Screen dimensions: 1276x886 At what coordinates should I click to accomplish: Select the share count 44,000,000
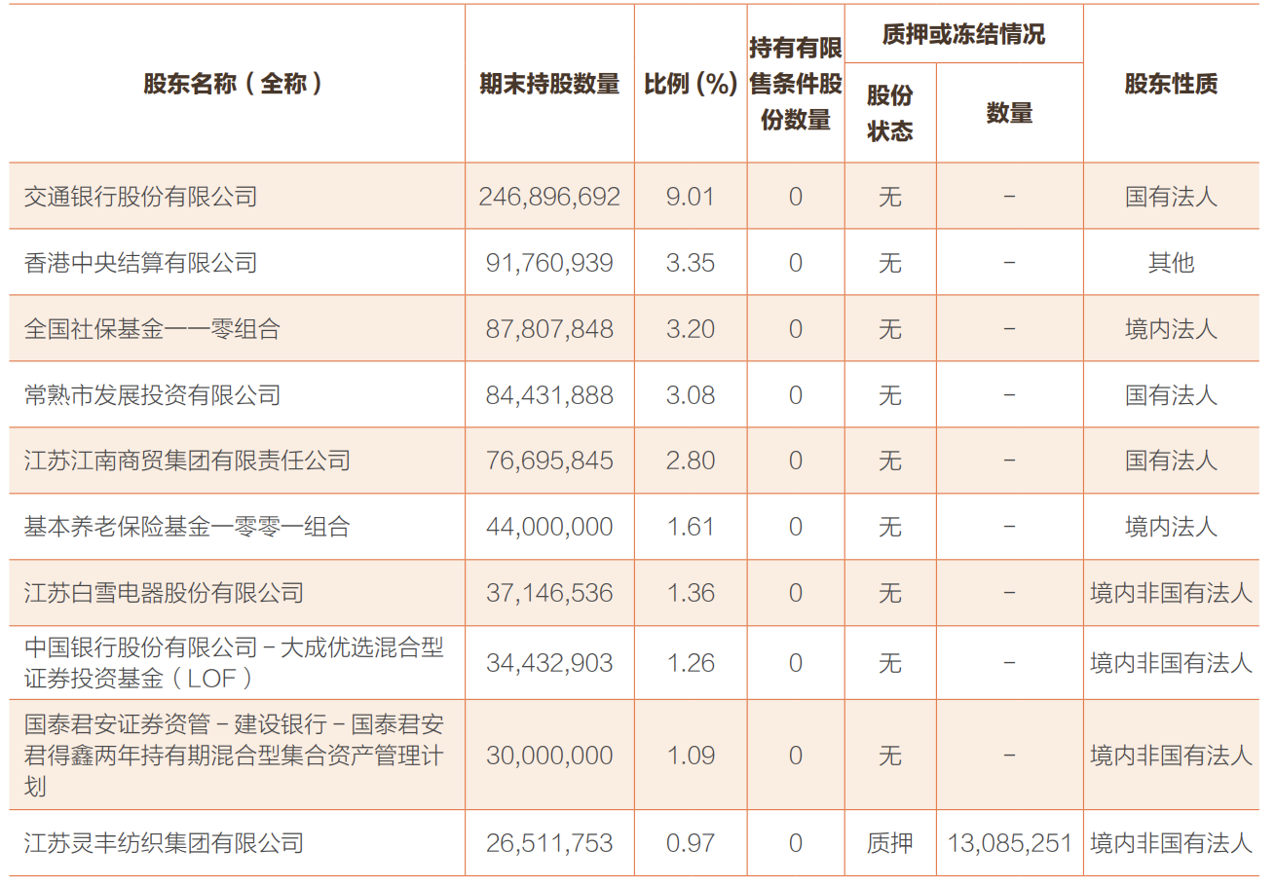(x=549, y=527)
